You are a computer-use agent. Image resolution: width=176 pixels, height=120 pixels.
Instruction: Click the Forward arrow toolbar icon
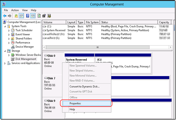[x=10, y=16]
